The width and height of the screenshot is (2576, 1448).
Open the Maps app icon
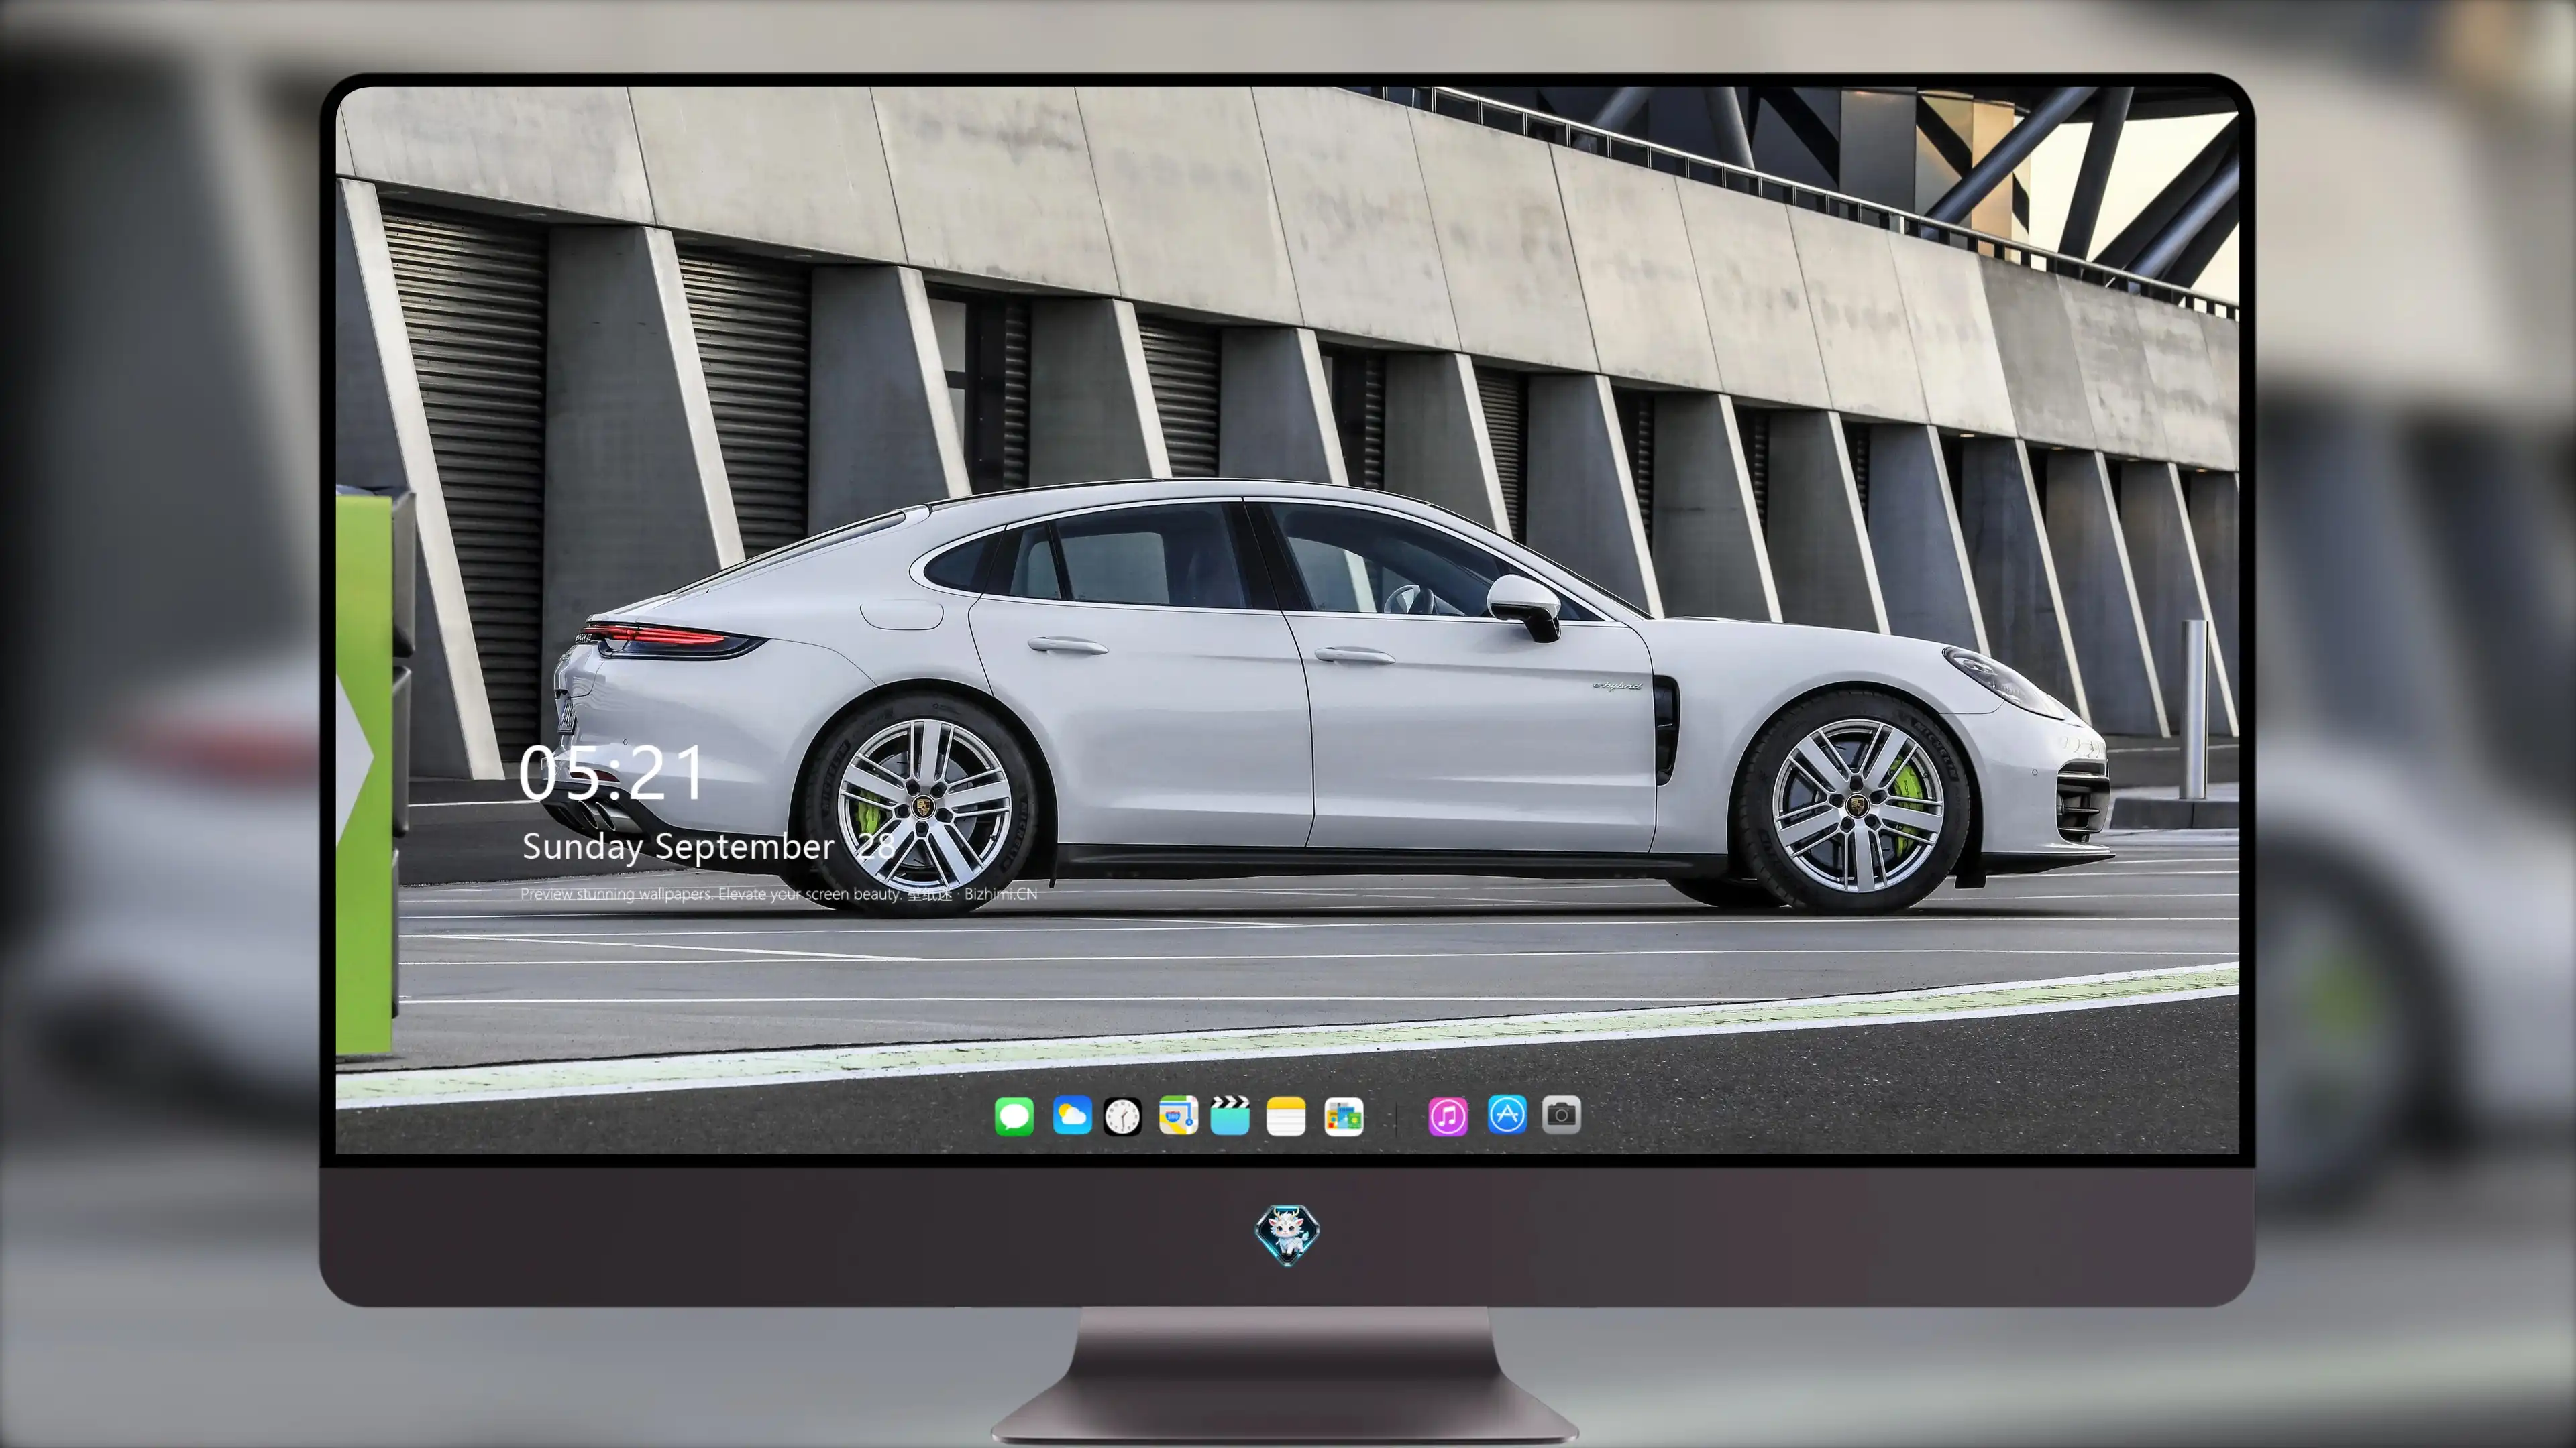pos(1178,1115)
